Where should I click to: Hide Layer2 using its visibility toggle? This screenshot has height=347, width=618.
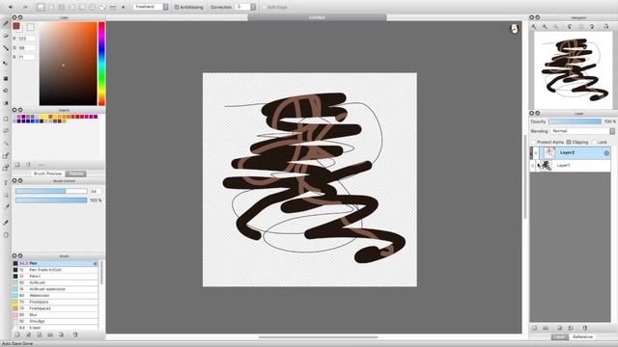point(536,153)
